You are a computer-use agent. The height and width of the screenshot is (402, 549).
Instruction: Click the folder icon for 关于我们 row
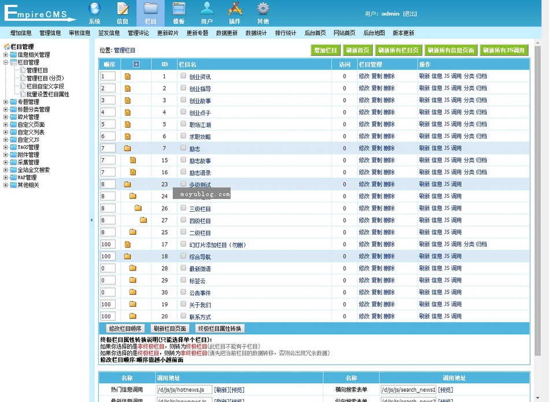pyautogui.click(x=133, y=304)
